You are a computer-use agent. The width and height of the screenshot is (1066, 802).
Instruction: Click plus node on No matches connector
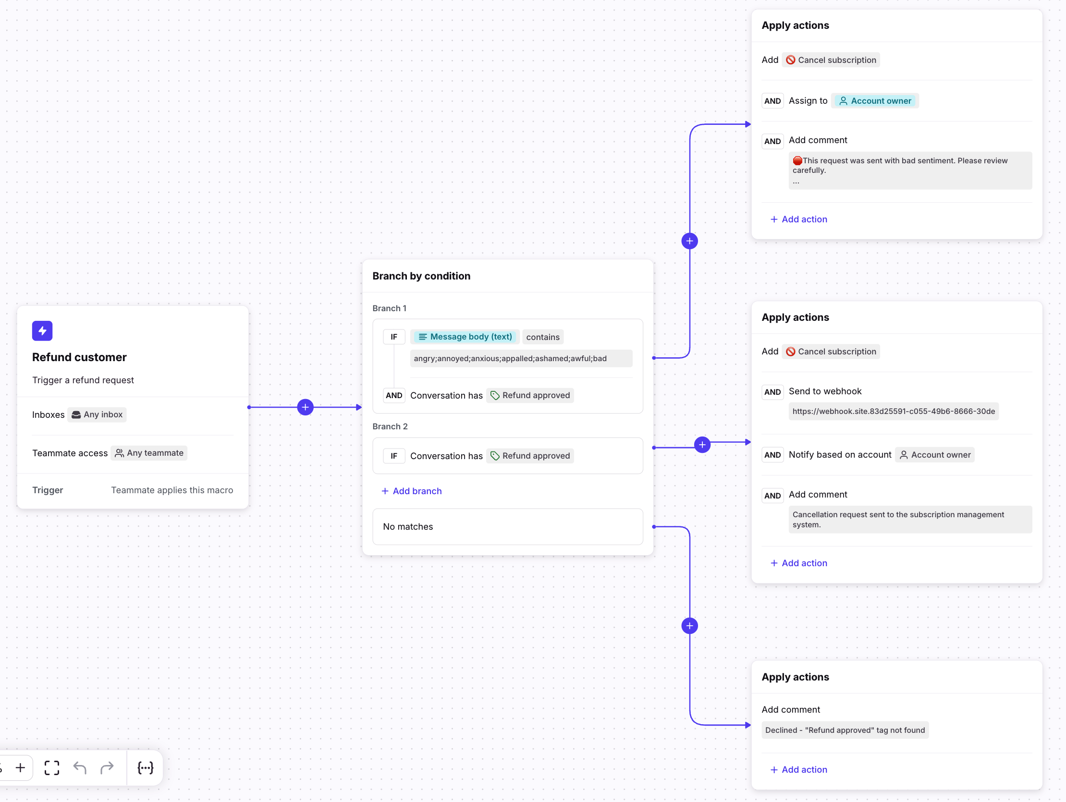click(690, 626)
